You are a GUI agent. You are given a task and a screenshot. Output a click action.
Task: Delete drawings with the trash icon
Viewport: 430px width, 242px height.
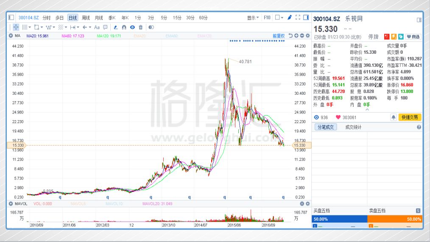click(141, 27)
